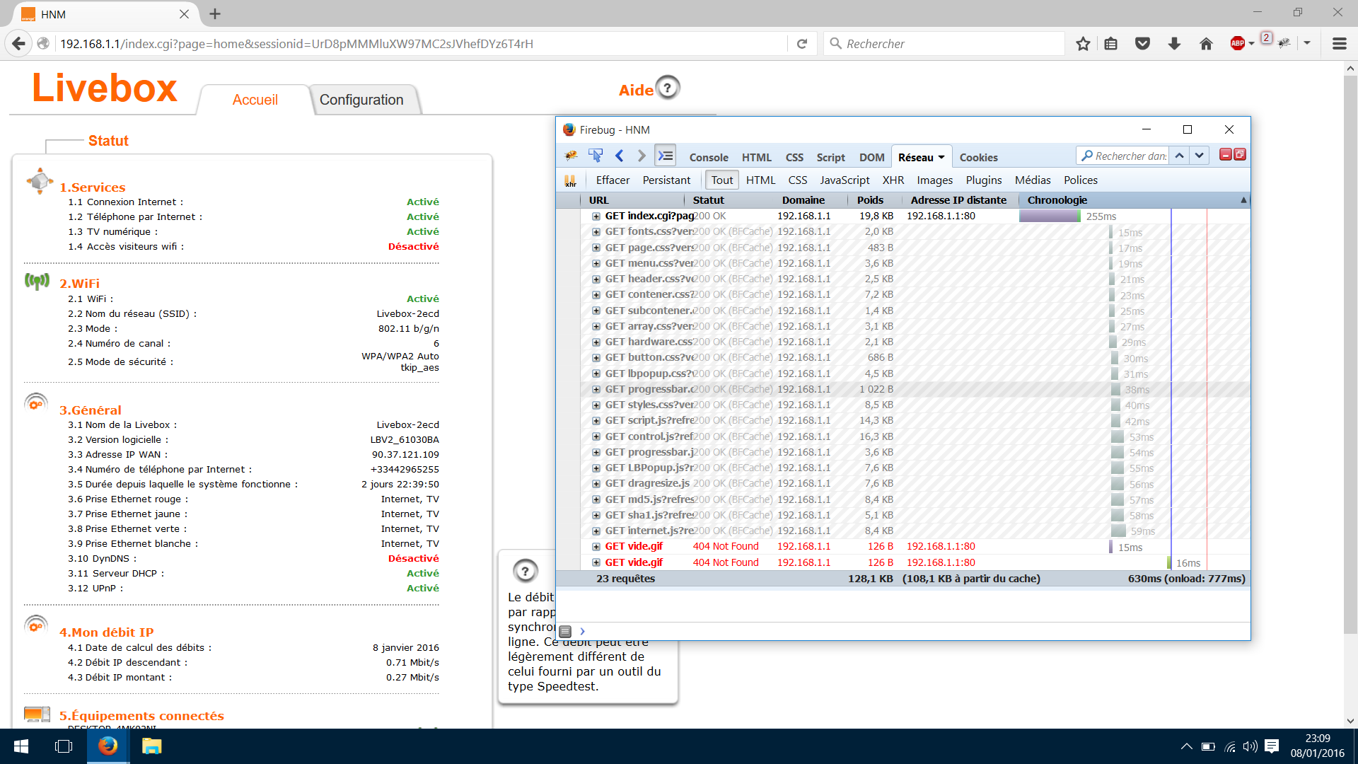Image resolution: width=1358 pixels, height=764 pixels.
Task: Click the Effacer button
Action: point(613,180)
